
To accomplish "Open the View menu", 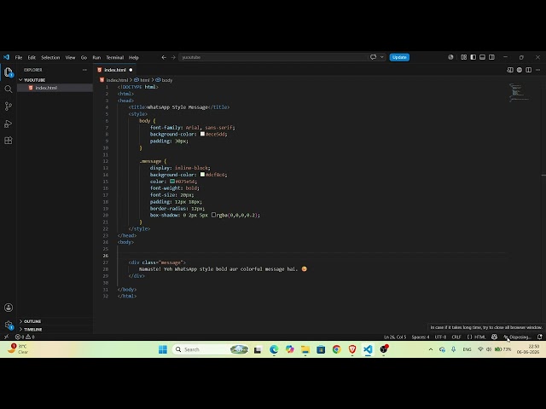I will (x=70, y=57).
